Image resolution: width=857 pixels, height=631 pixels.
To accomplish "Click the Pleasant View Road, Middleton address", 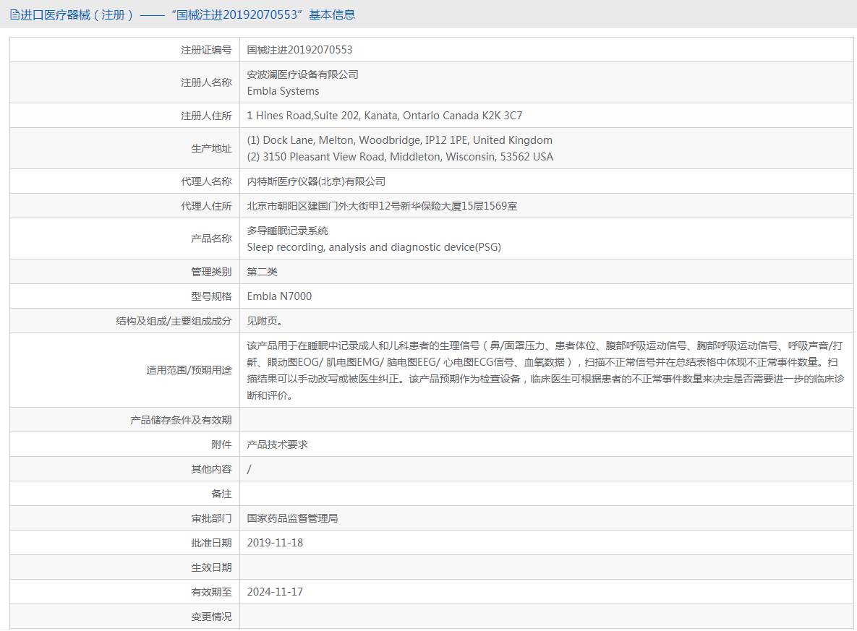I will click(x=400, y=157).
